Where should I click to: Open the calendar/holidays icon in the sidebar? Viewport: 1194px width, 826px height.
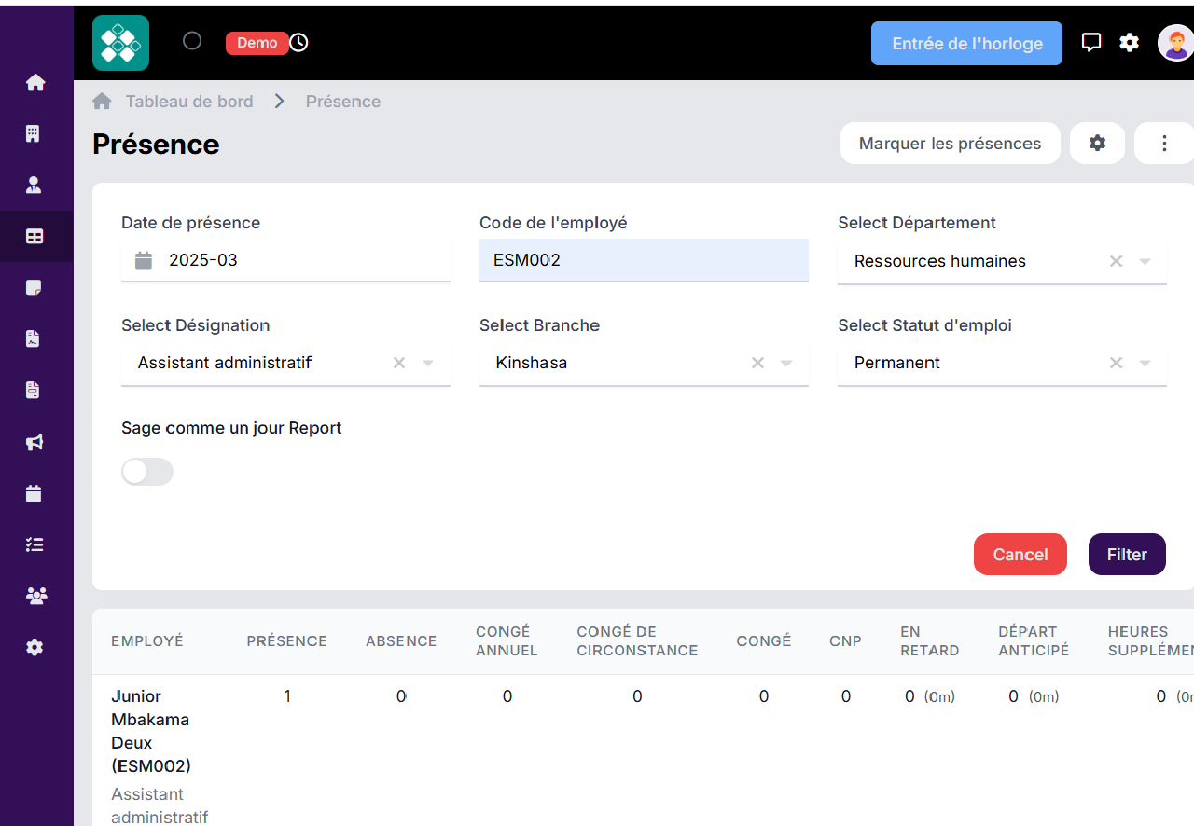coord(35,493)
